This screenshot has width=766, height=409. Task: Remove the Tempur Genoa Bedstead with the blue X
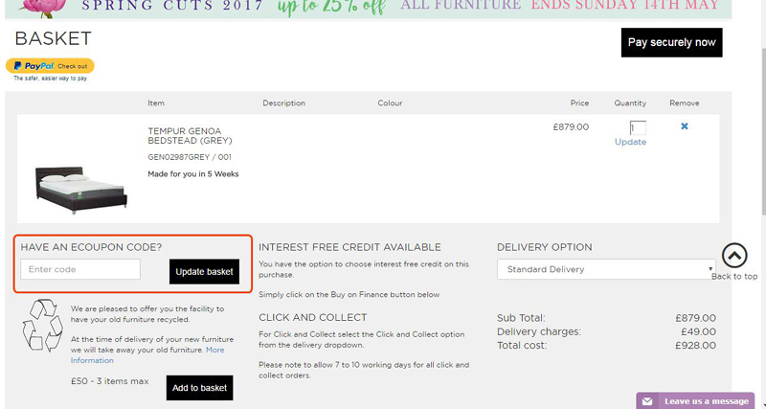(x=685, y=126)
